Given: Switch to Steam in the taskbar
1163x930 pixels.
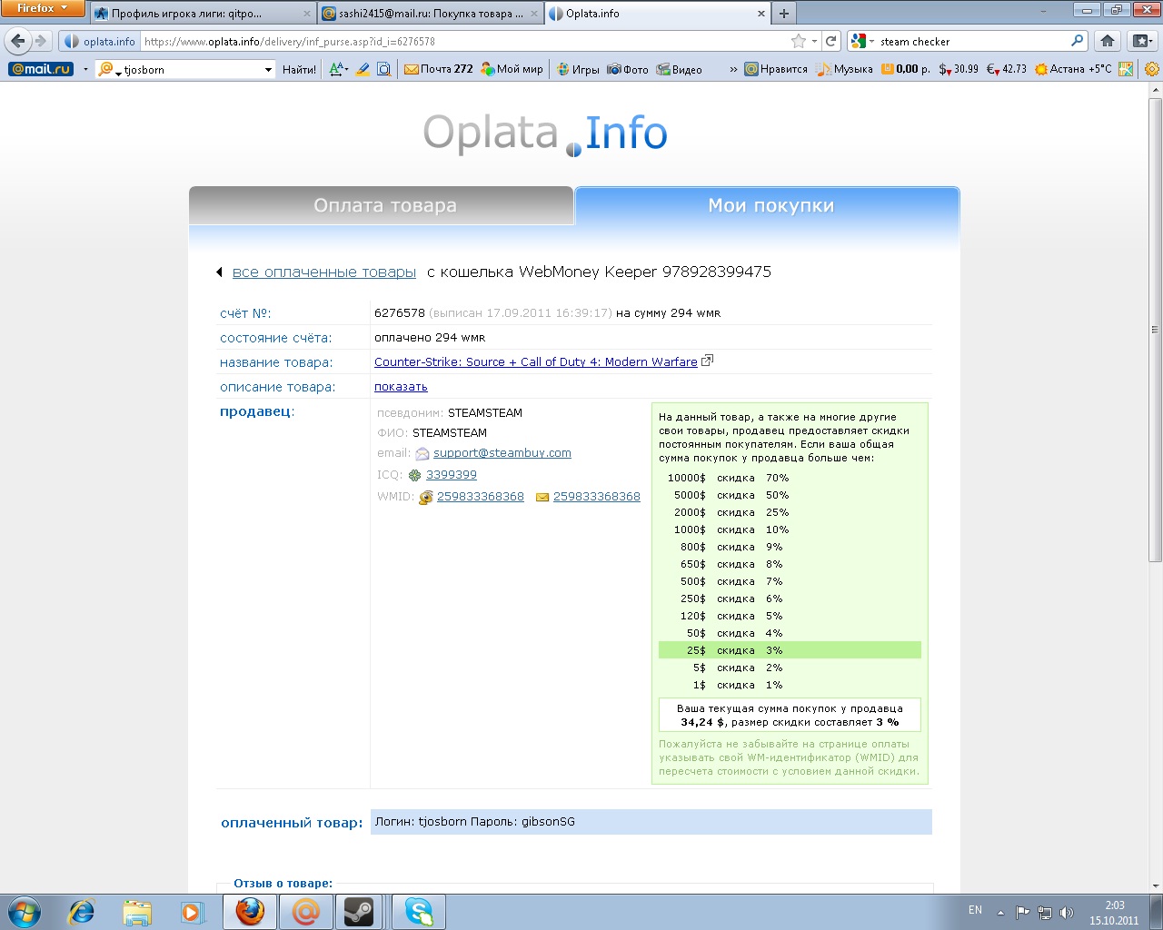Looking at the screenshot, I should click(x=360, y=912).
